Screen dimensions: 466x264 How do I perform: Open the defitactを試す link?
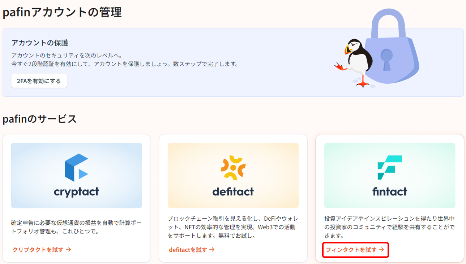pos(192,250)
